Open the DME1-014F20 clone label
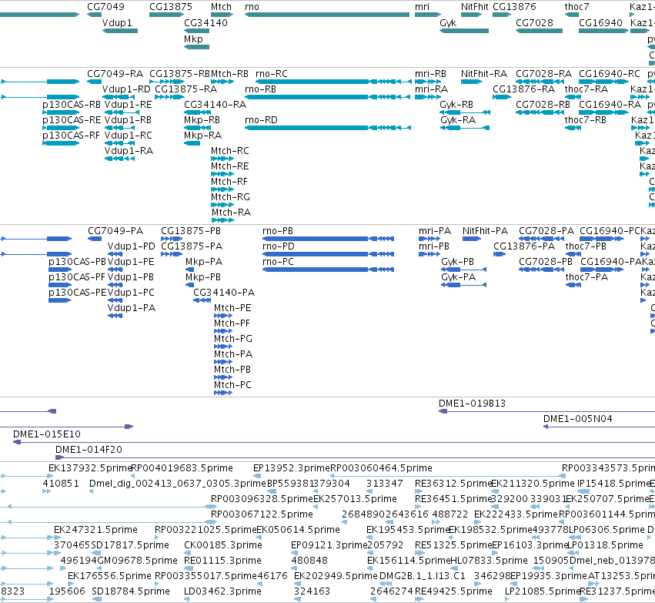Viewport: 655px width, 603px height. point(89,450)
